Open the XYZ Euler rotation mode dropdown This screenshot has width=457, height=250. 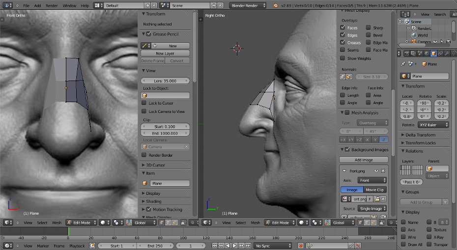(433, 125)
